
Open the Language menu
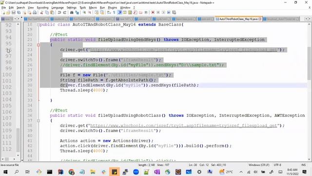pos(58,8)
